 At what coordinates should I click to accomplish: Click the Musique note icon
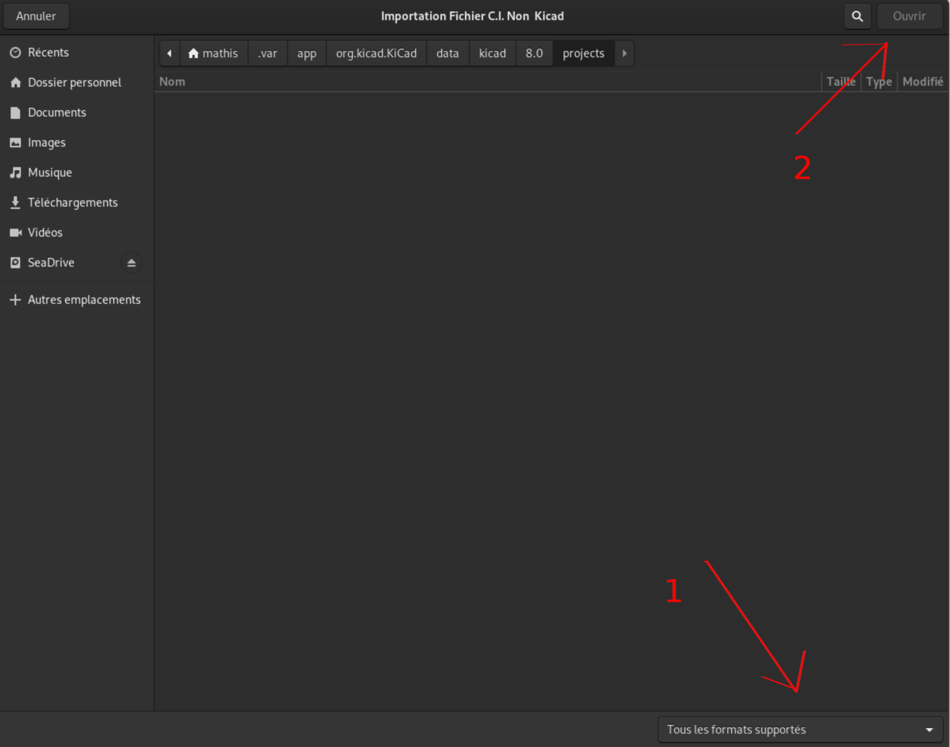[x=16, y=172]
